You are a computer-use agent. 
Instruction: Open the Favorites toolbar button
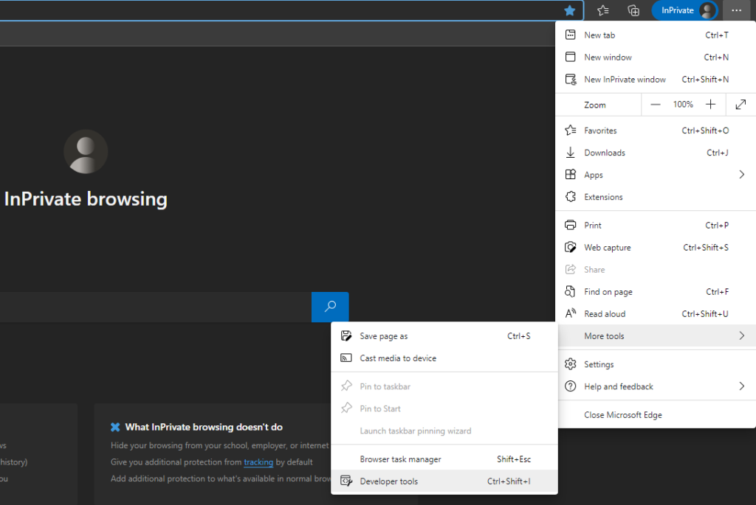point(602,10)
